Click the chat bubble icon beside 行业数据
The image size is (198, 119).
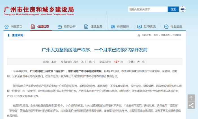(166, 27)
